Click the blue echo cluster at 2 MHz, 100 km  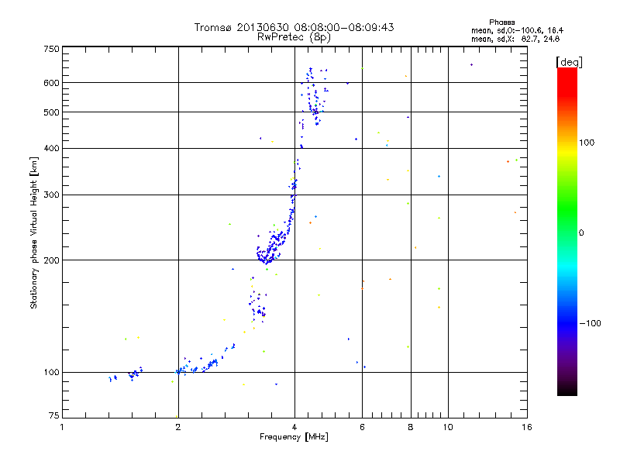(181, 370)
